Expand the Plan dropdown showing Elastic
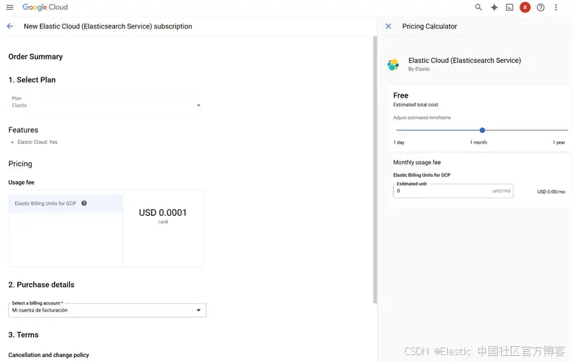The image size is (573, 362). click(107, 102)
